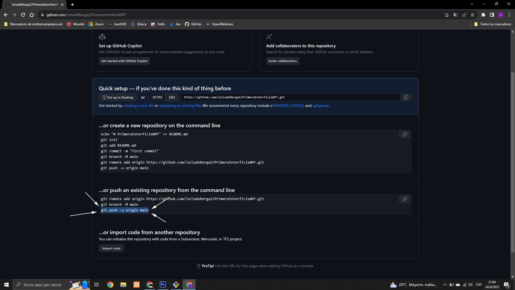Select the HTTPS protocol option
This screenshot has height=290, width=515.
click(157, 97)
